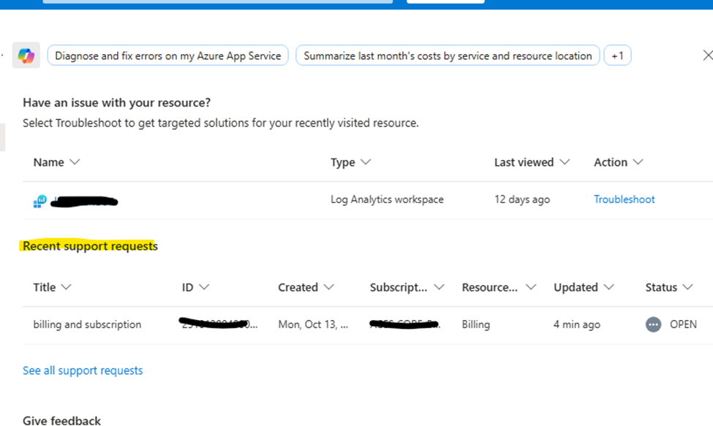The image size is (713, 426).
Task: Close the support pane with X
Action: pos(708,56)
